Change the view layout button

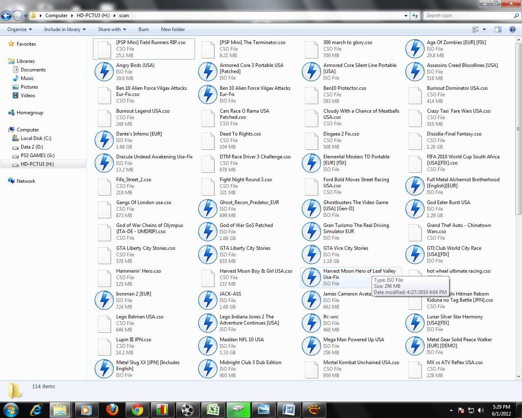(x=476, y=29)
